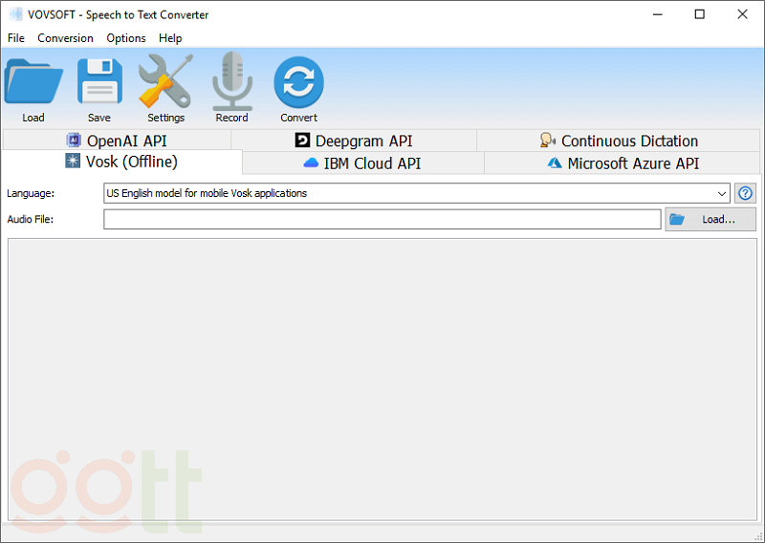
Task: Click the Convert refresh-arrows icon
Action: click(x=298, y=83)
